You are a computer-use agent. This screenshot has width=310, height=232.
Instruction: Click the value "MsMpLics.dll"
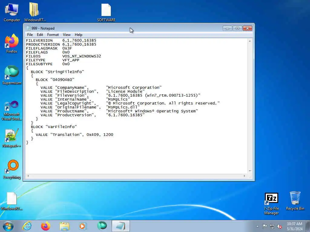tap(123, 107)
